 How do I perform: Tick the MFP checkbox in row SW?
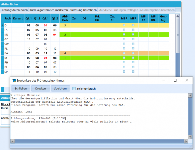click(x=133, y=44)
